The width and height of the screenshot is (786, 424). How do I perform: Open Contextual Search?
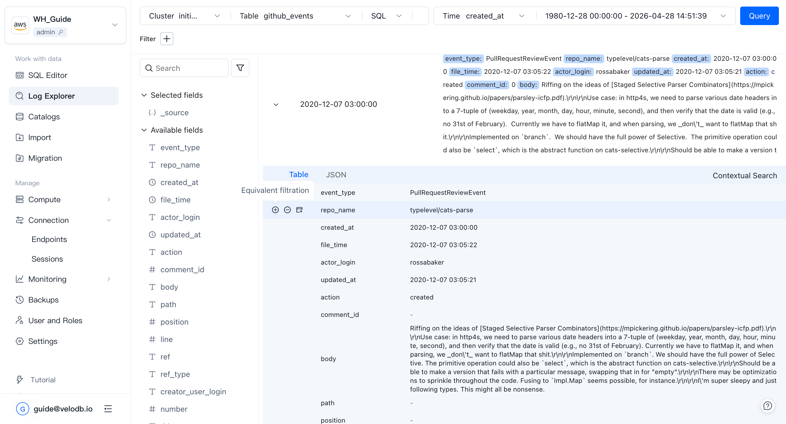[x=745, y=175]
